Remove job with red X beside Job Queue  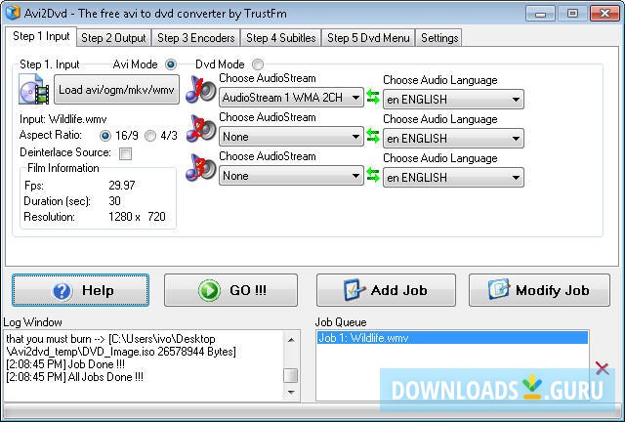(602, 368)
